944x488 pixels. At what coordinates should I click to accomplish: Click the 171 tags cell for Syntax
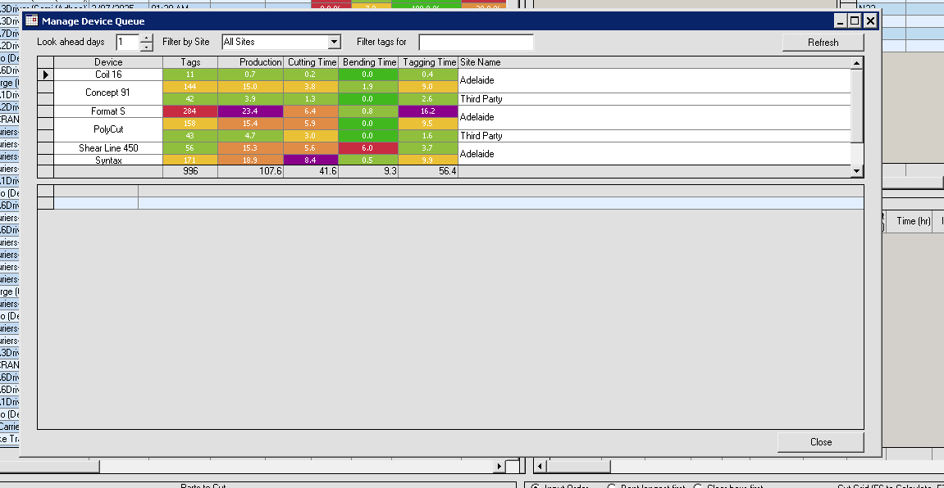190,160
